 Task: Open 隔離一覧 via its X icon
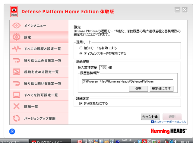[17, 106]
